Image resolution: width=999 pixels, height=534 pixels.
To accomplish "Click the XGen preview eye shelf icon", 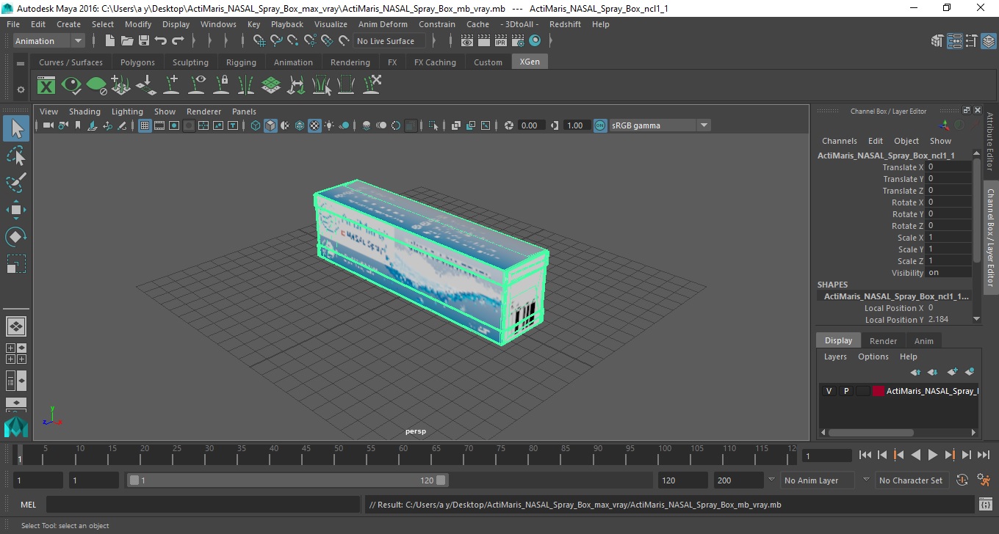I will pos(71,85).
